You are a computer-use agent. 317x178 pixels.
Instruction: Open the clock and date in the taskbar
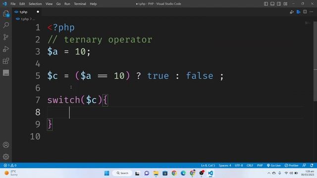[x=307, y=173]
